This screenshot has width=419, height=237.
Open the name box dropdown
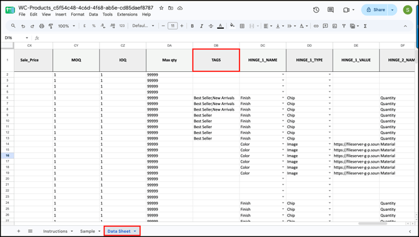point(27,38)
